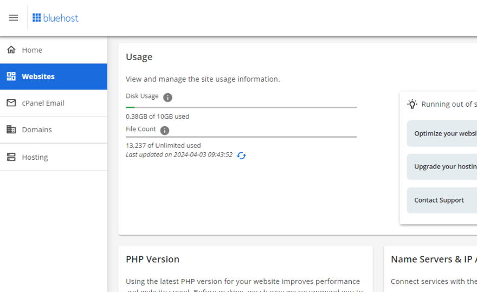This screenshot has width=477, height=292.
Task: Click 'Using the latest PHP version' text
Action: click(x=243, y=281)
